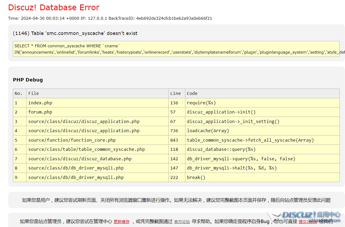Select the function_core.php file path
The width and height of the screenshot is (345, 227).
(72, 140)
